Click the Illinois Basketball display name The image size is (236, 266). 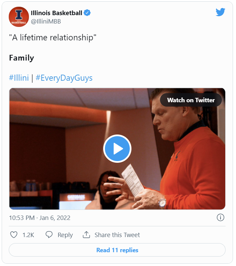click(x=56, y=13)
